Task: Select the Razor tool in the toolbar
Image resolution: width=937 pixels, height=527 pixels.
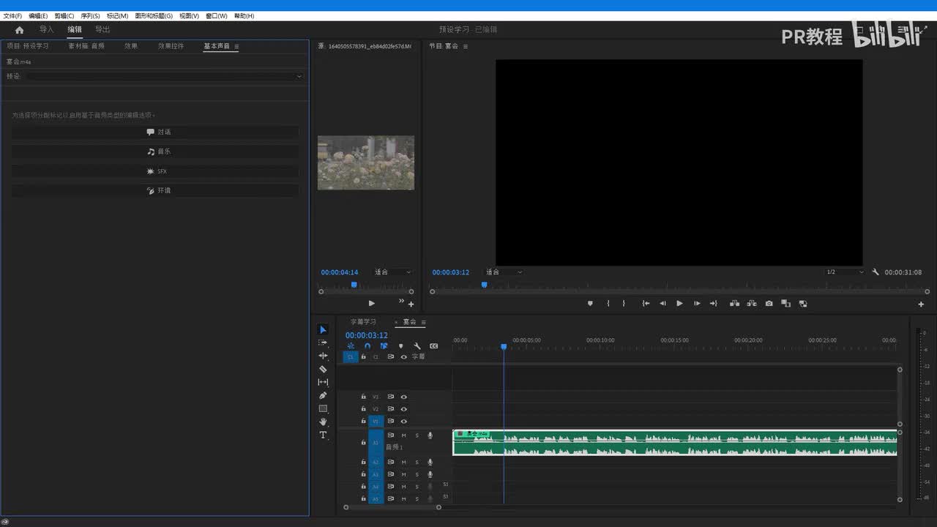Action: click(323, 370)
